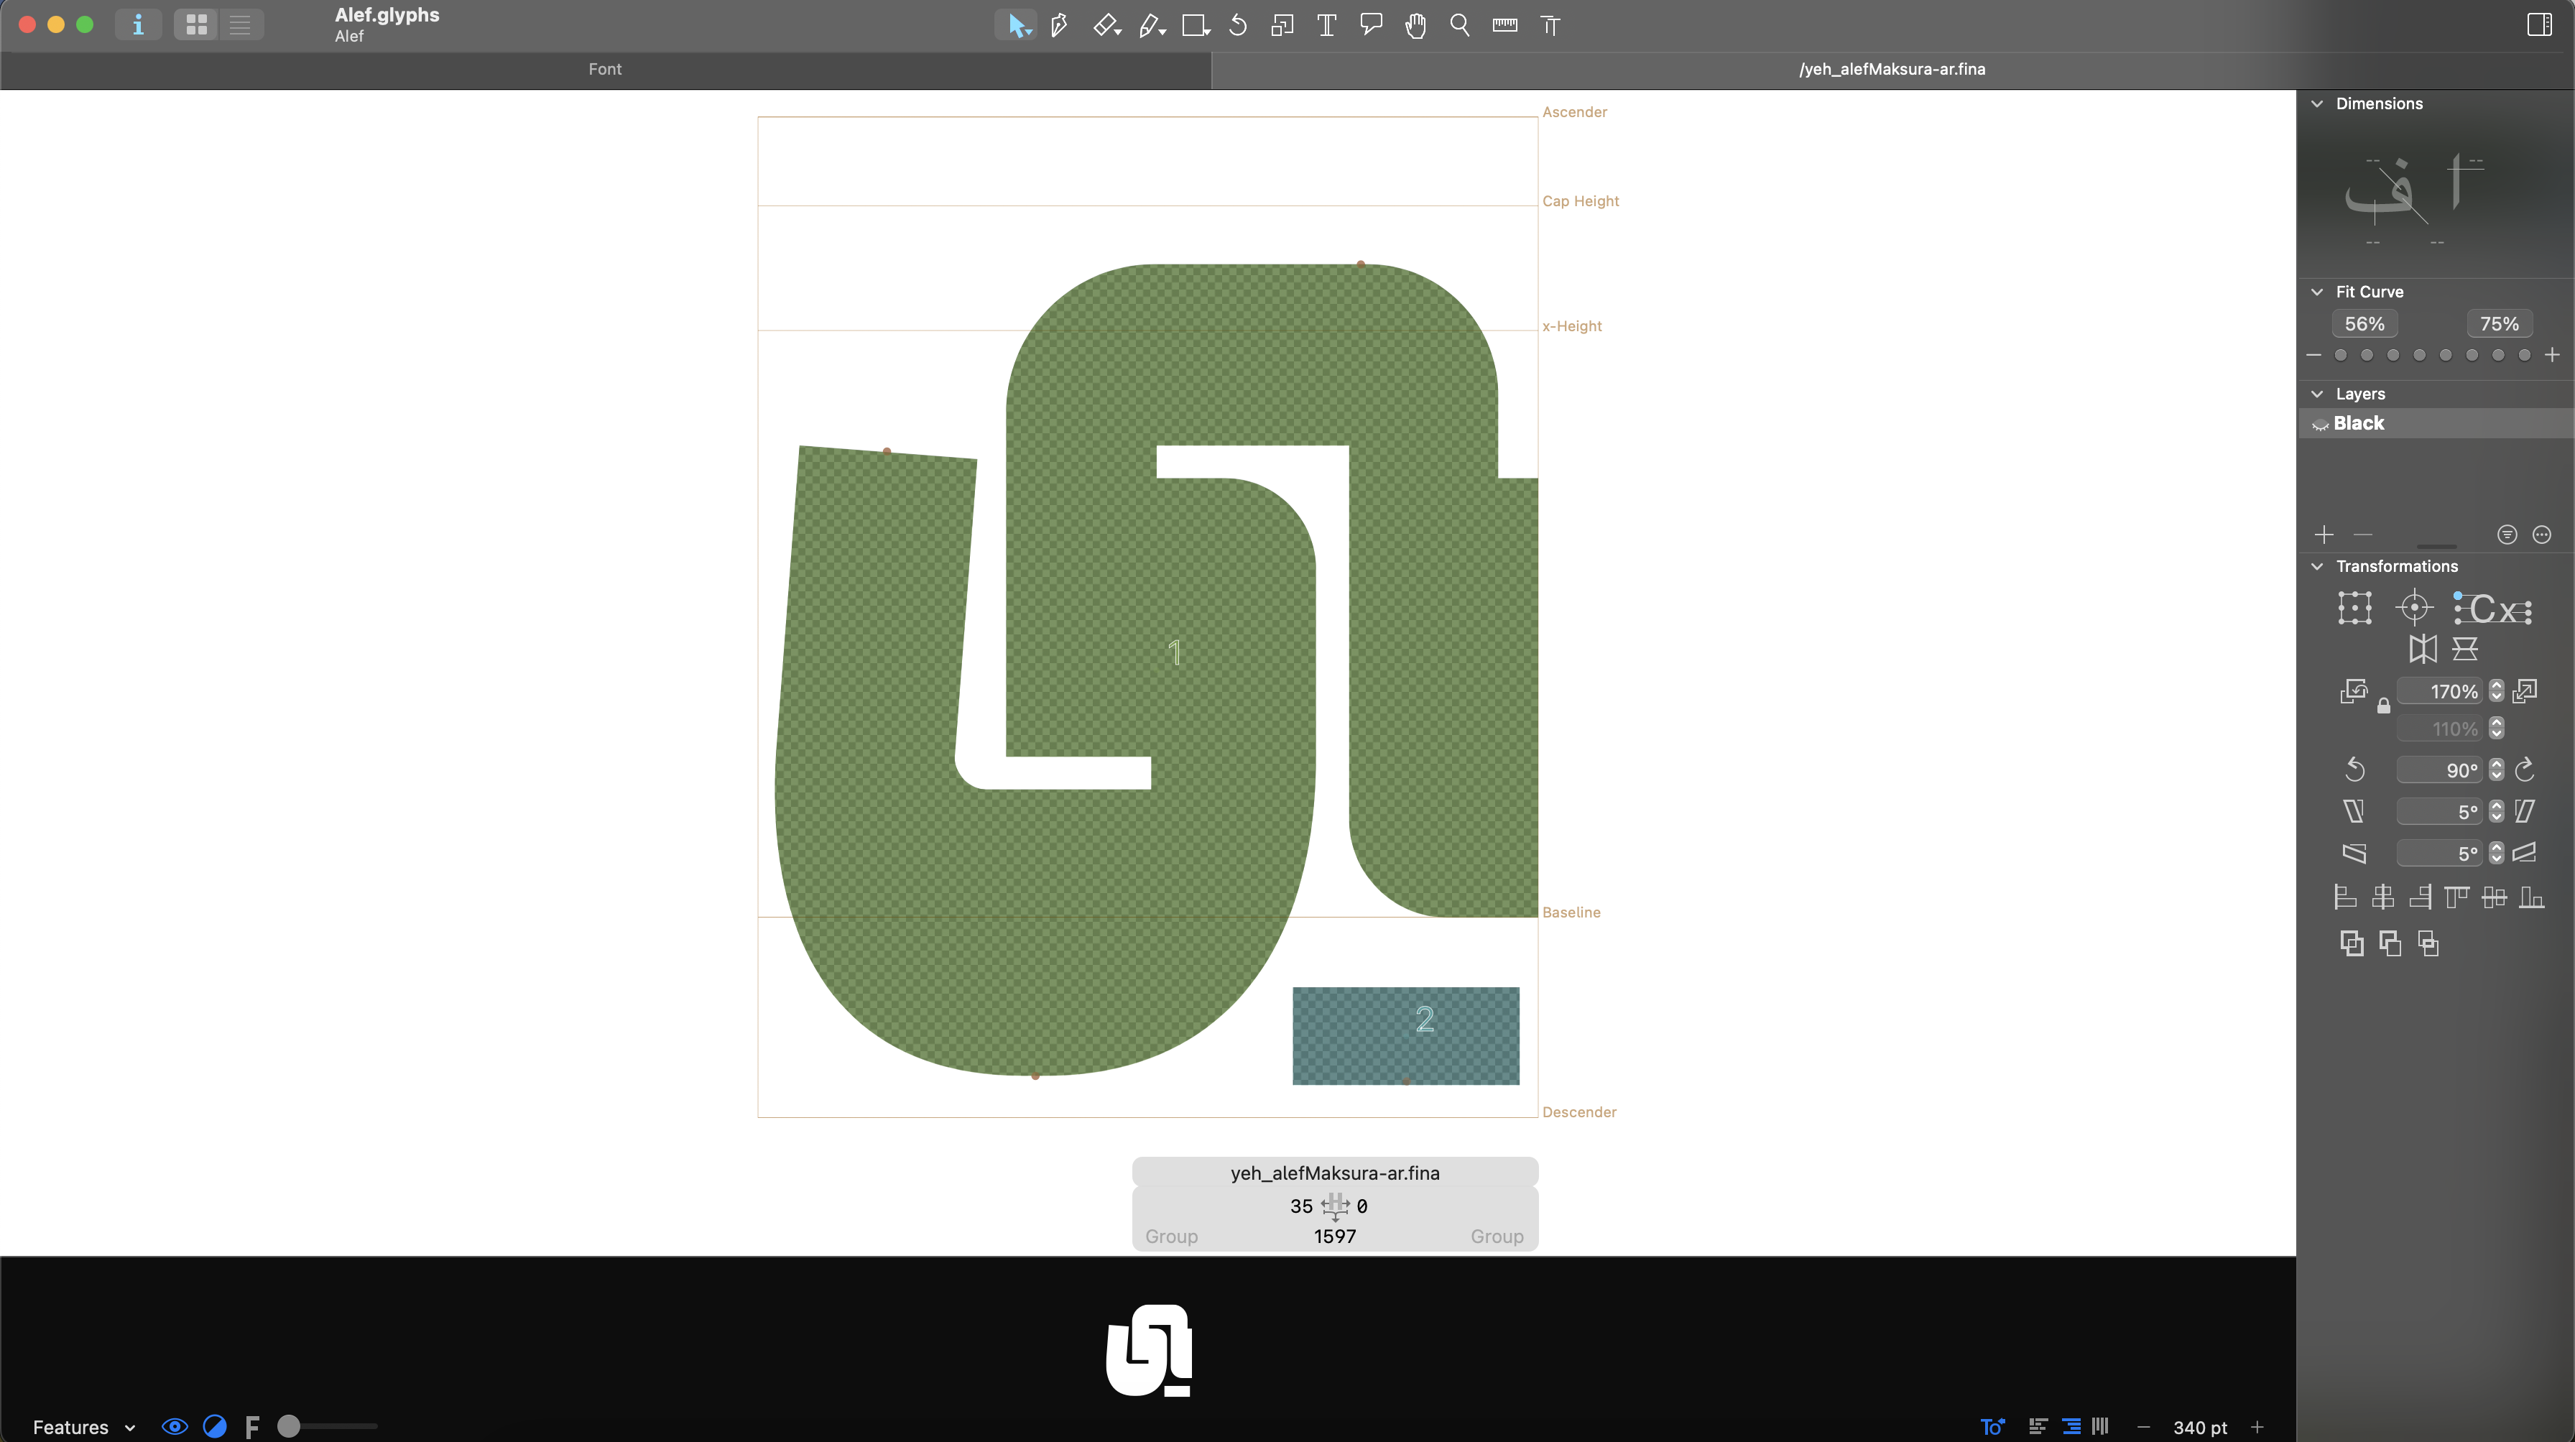Add a new layer with plus button
2575x1442 pixels.
[2323, 535]
